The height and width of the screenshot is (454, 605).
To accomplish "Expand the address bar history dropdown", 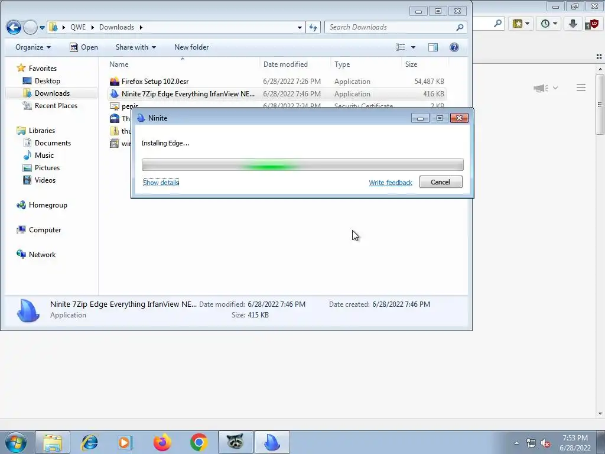I will point(300,27).
